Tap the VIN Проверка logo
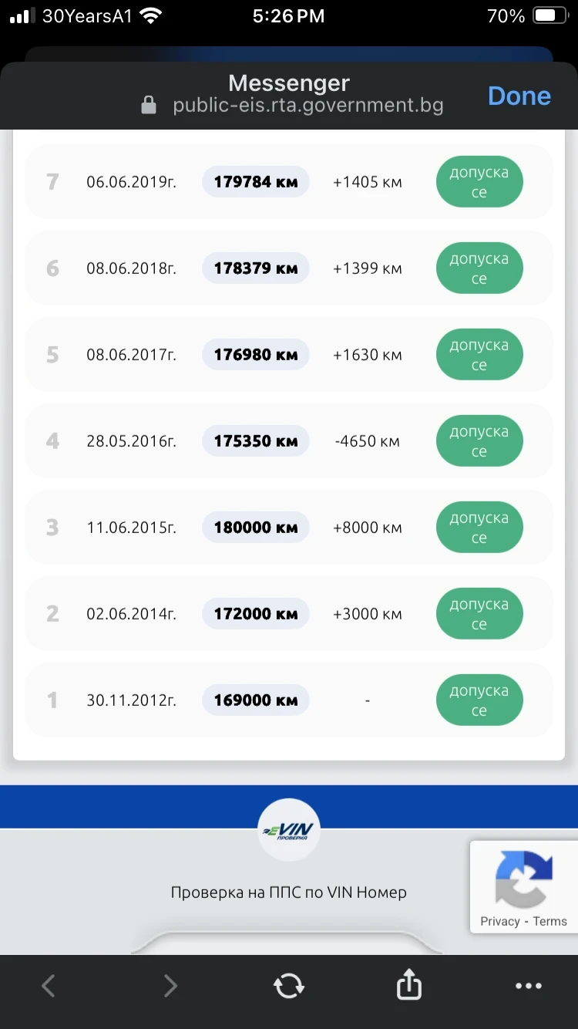Viewport: 578px width, 1029px height. pyautogui.click(x=289, y=830)
